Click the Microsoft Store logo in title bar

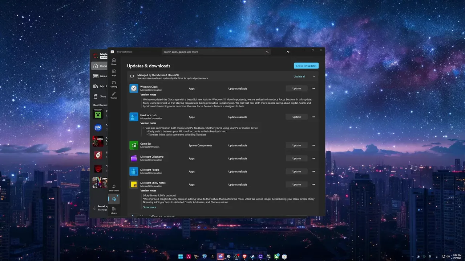click(x=112, y=52)
